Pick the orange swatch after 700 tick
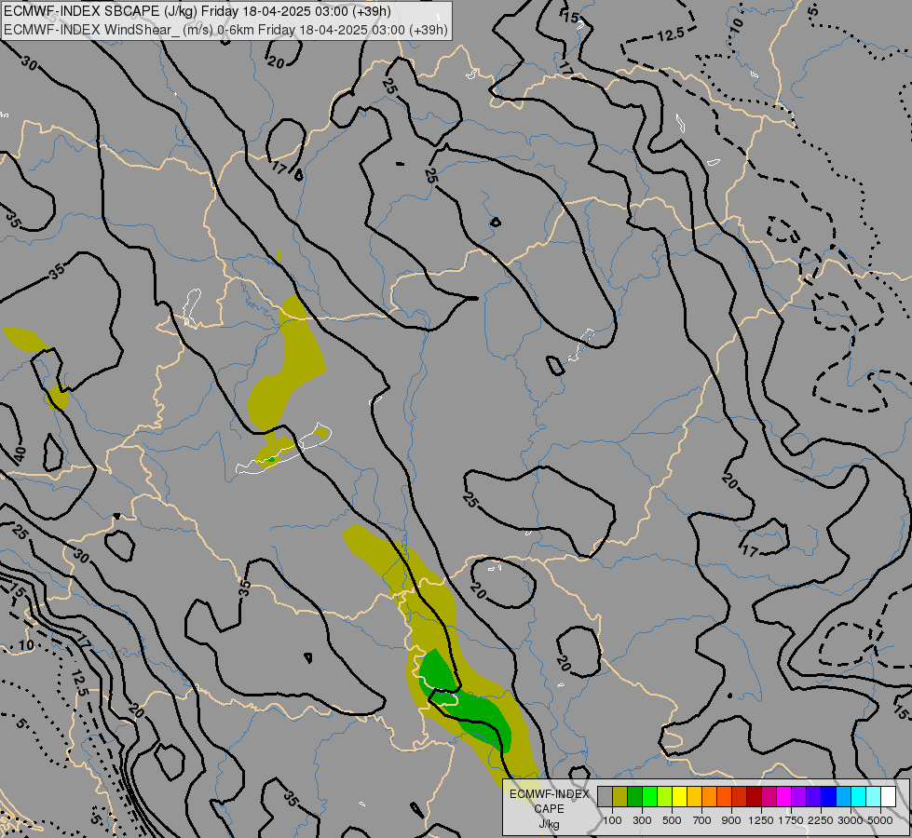The height and width of the screenshot is (838, 912). point(709,797)
